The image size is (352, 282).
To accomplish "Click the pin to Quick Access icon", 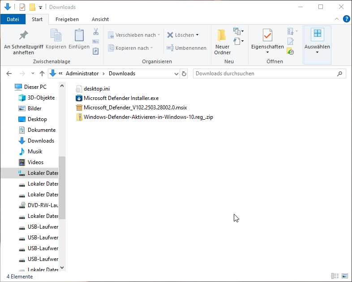I will (24, 35).
